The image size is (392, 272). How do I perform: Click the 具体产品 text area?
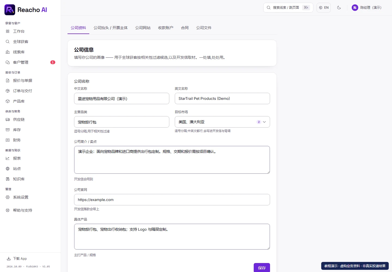click(x=172, y=237)
